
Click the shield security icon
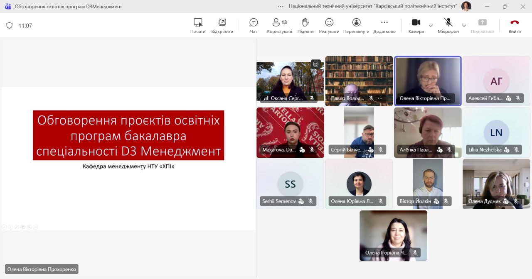(9, 25)
